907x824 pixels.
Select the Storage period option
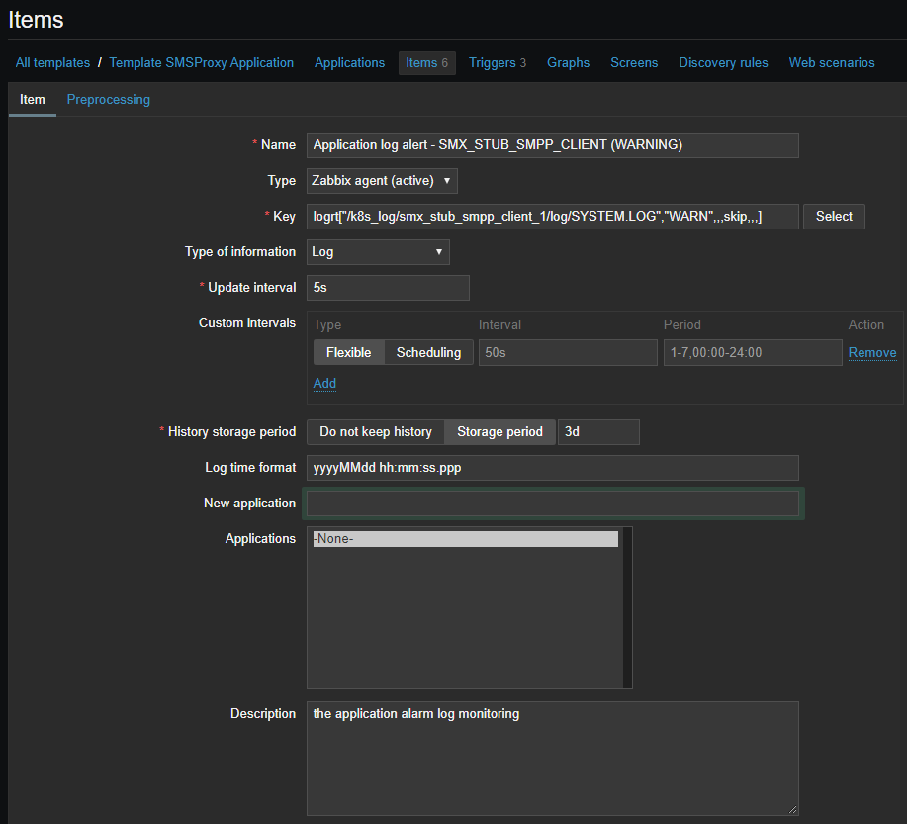click(499, 432)
